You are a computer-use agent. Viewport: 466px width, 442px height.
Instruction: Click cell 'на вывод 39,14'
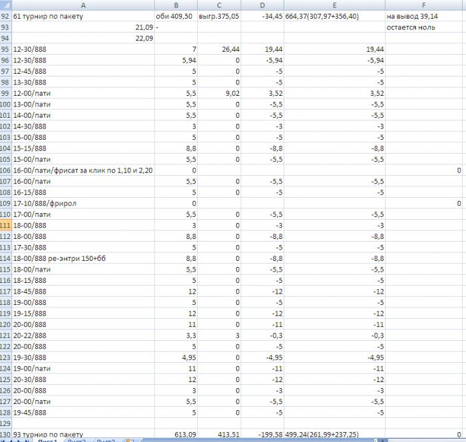424,16
